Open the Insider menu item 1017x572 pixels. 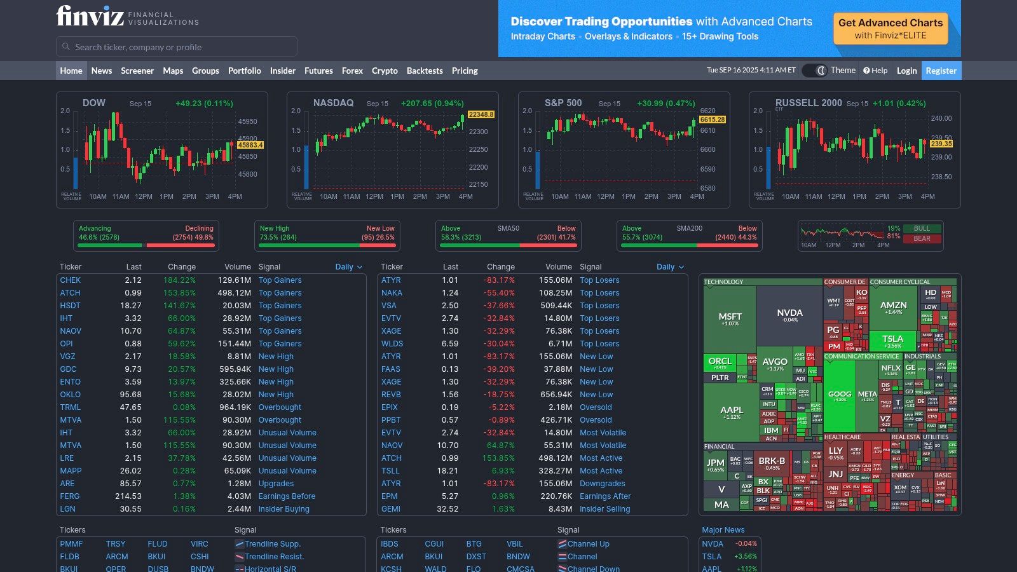pyautogui.click(x=283, y=71)
